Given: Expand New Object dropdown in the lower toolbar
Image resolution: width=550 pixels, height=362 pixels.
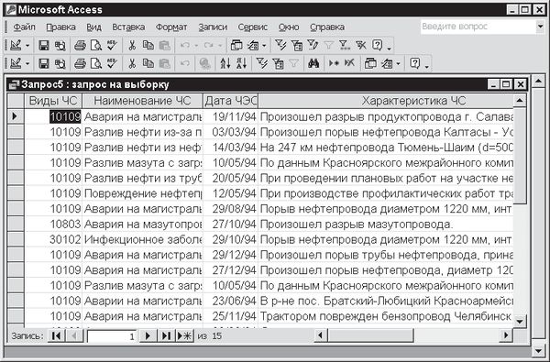Looking at the screenshot, I should 398,64.
